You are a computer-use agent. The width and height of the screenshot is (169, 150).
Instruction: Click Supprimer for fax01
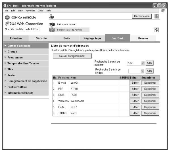tap(150, 113)
